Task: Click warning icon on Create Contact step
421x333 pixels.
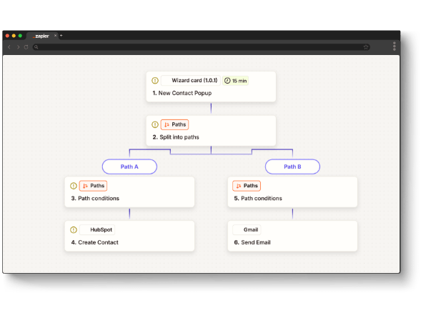Action: [x=74, y=229]
